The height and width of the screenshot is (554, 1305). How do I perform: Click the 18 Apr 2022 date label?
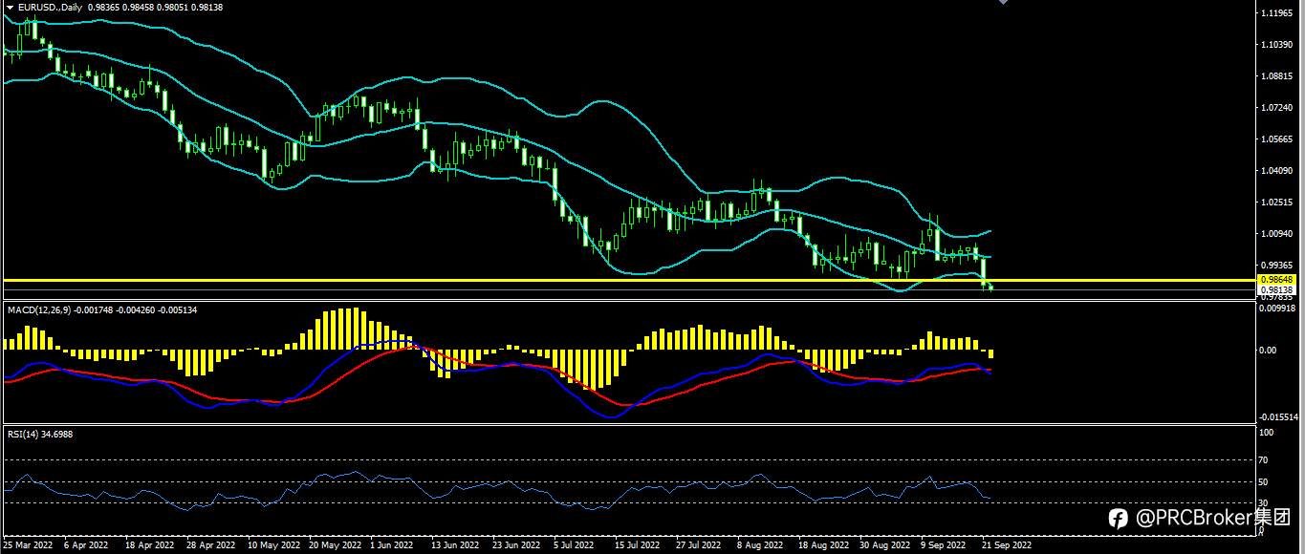coord(150,545)
